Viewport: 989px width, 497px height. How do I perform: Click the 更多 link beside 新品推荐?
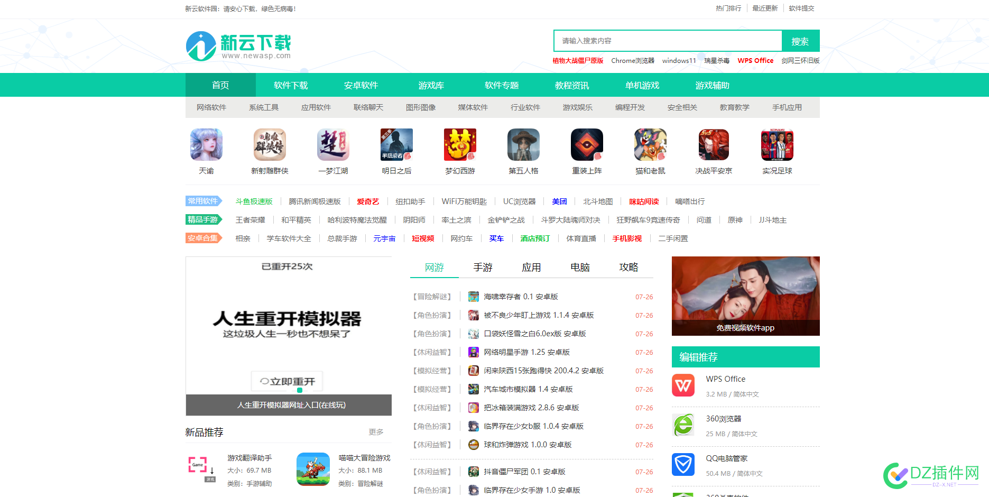pyautogui.click(x=376, y=432)
